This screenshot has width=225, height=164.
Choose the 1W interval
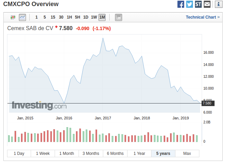(x=94, y=17)
